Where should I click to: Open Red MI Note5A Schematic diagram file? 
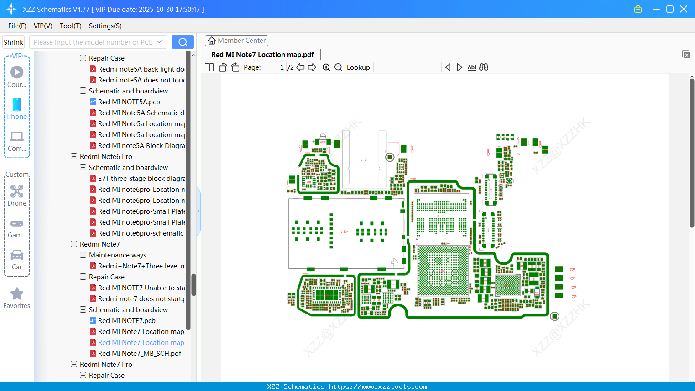click(141, 113)
